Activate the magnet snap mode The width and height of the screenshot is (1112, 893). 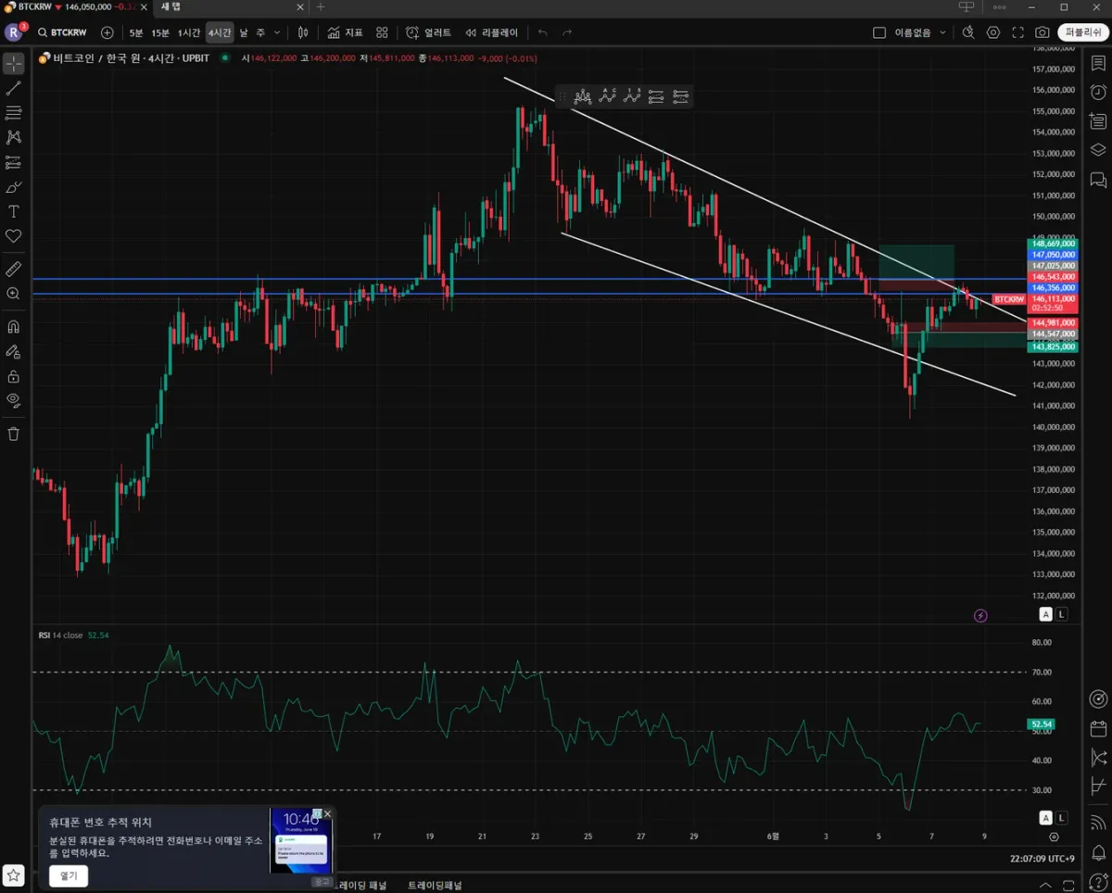(x=14, y=326)
